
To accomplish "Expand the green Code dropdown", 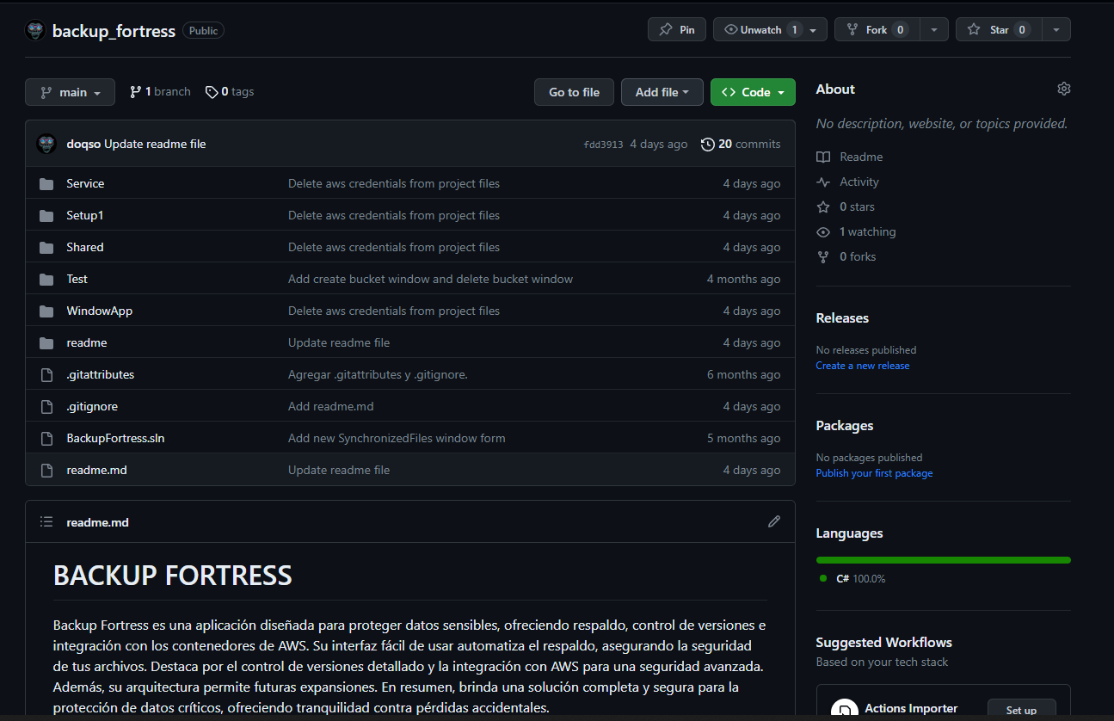I will [753, 91].
